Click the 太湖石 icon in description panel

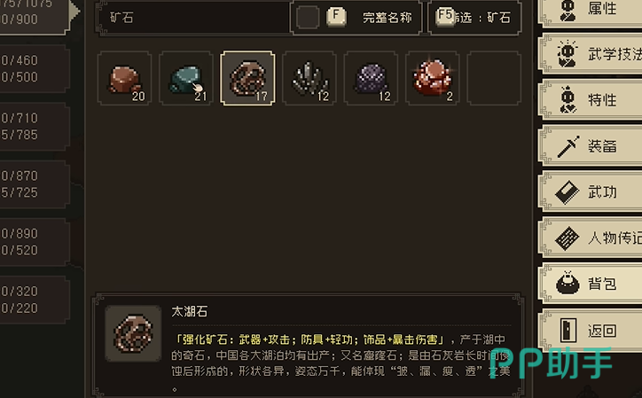coord(134,333)
